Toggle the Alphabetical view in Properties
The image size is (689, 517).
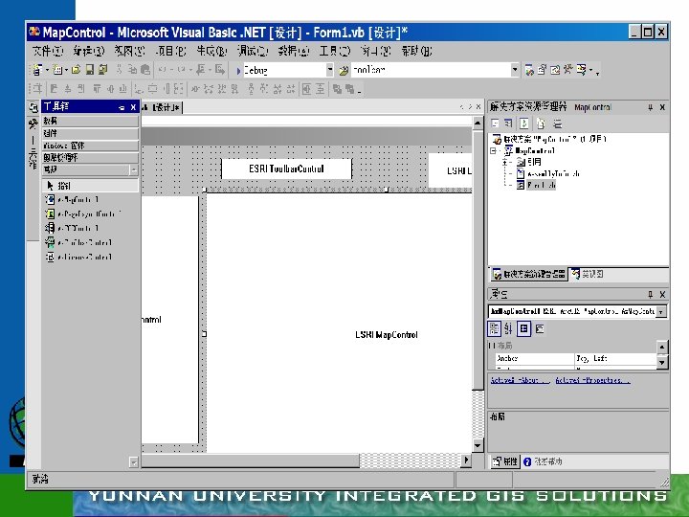(x=509, y=328)
